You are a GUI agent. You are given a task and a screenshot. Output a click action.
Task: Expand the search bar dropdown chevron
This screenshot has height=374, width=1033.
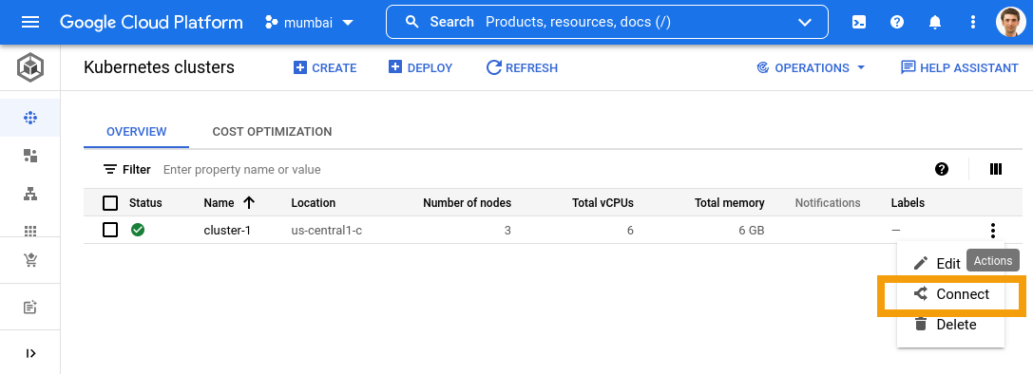805,23
